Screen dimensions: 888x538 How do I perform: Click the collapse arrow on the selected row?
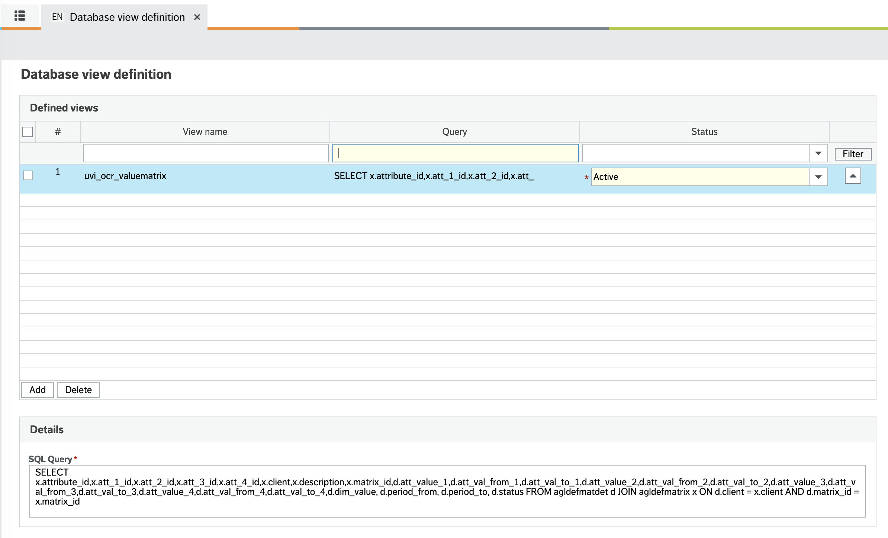coord(852,176)
